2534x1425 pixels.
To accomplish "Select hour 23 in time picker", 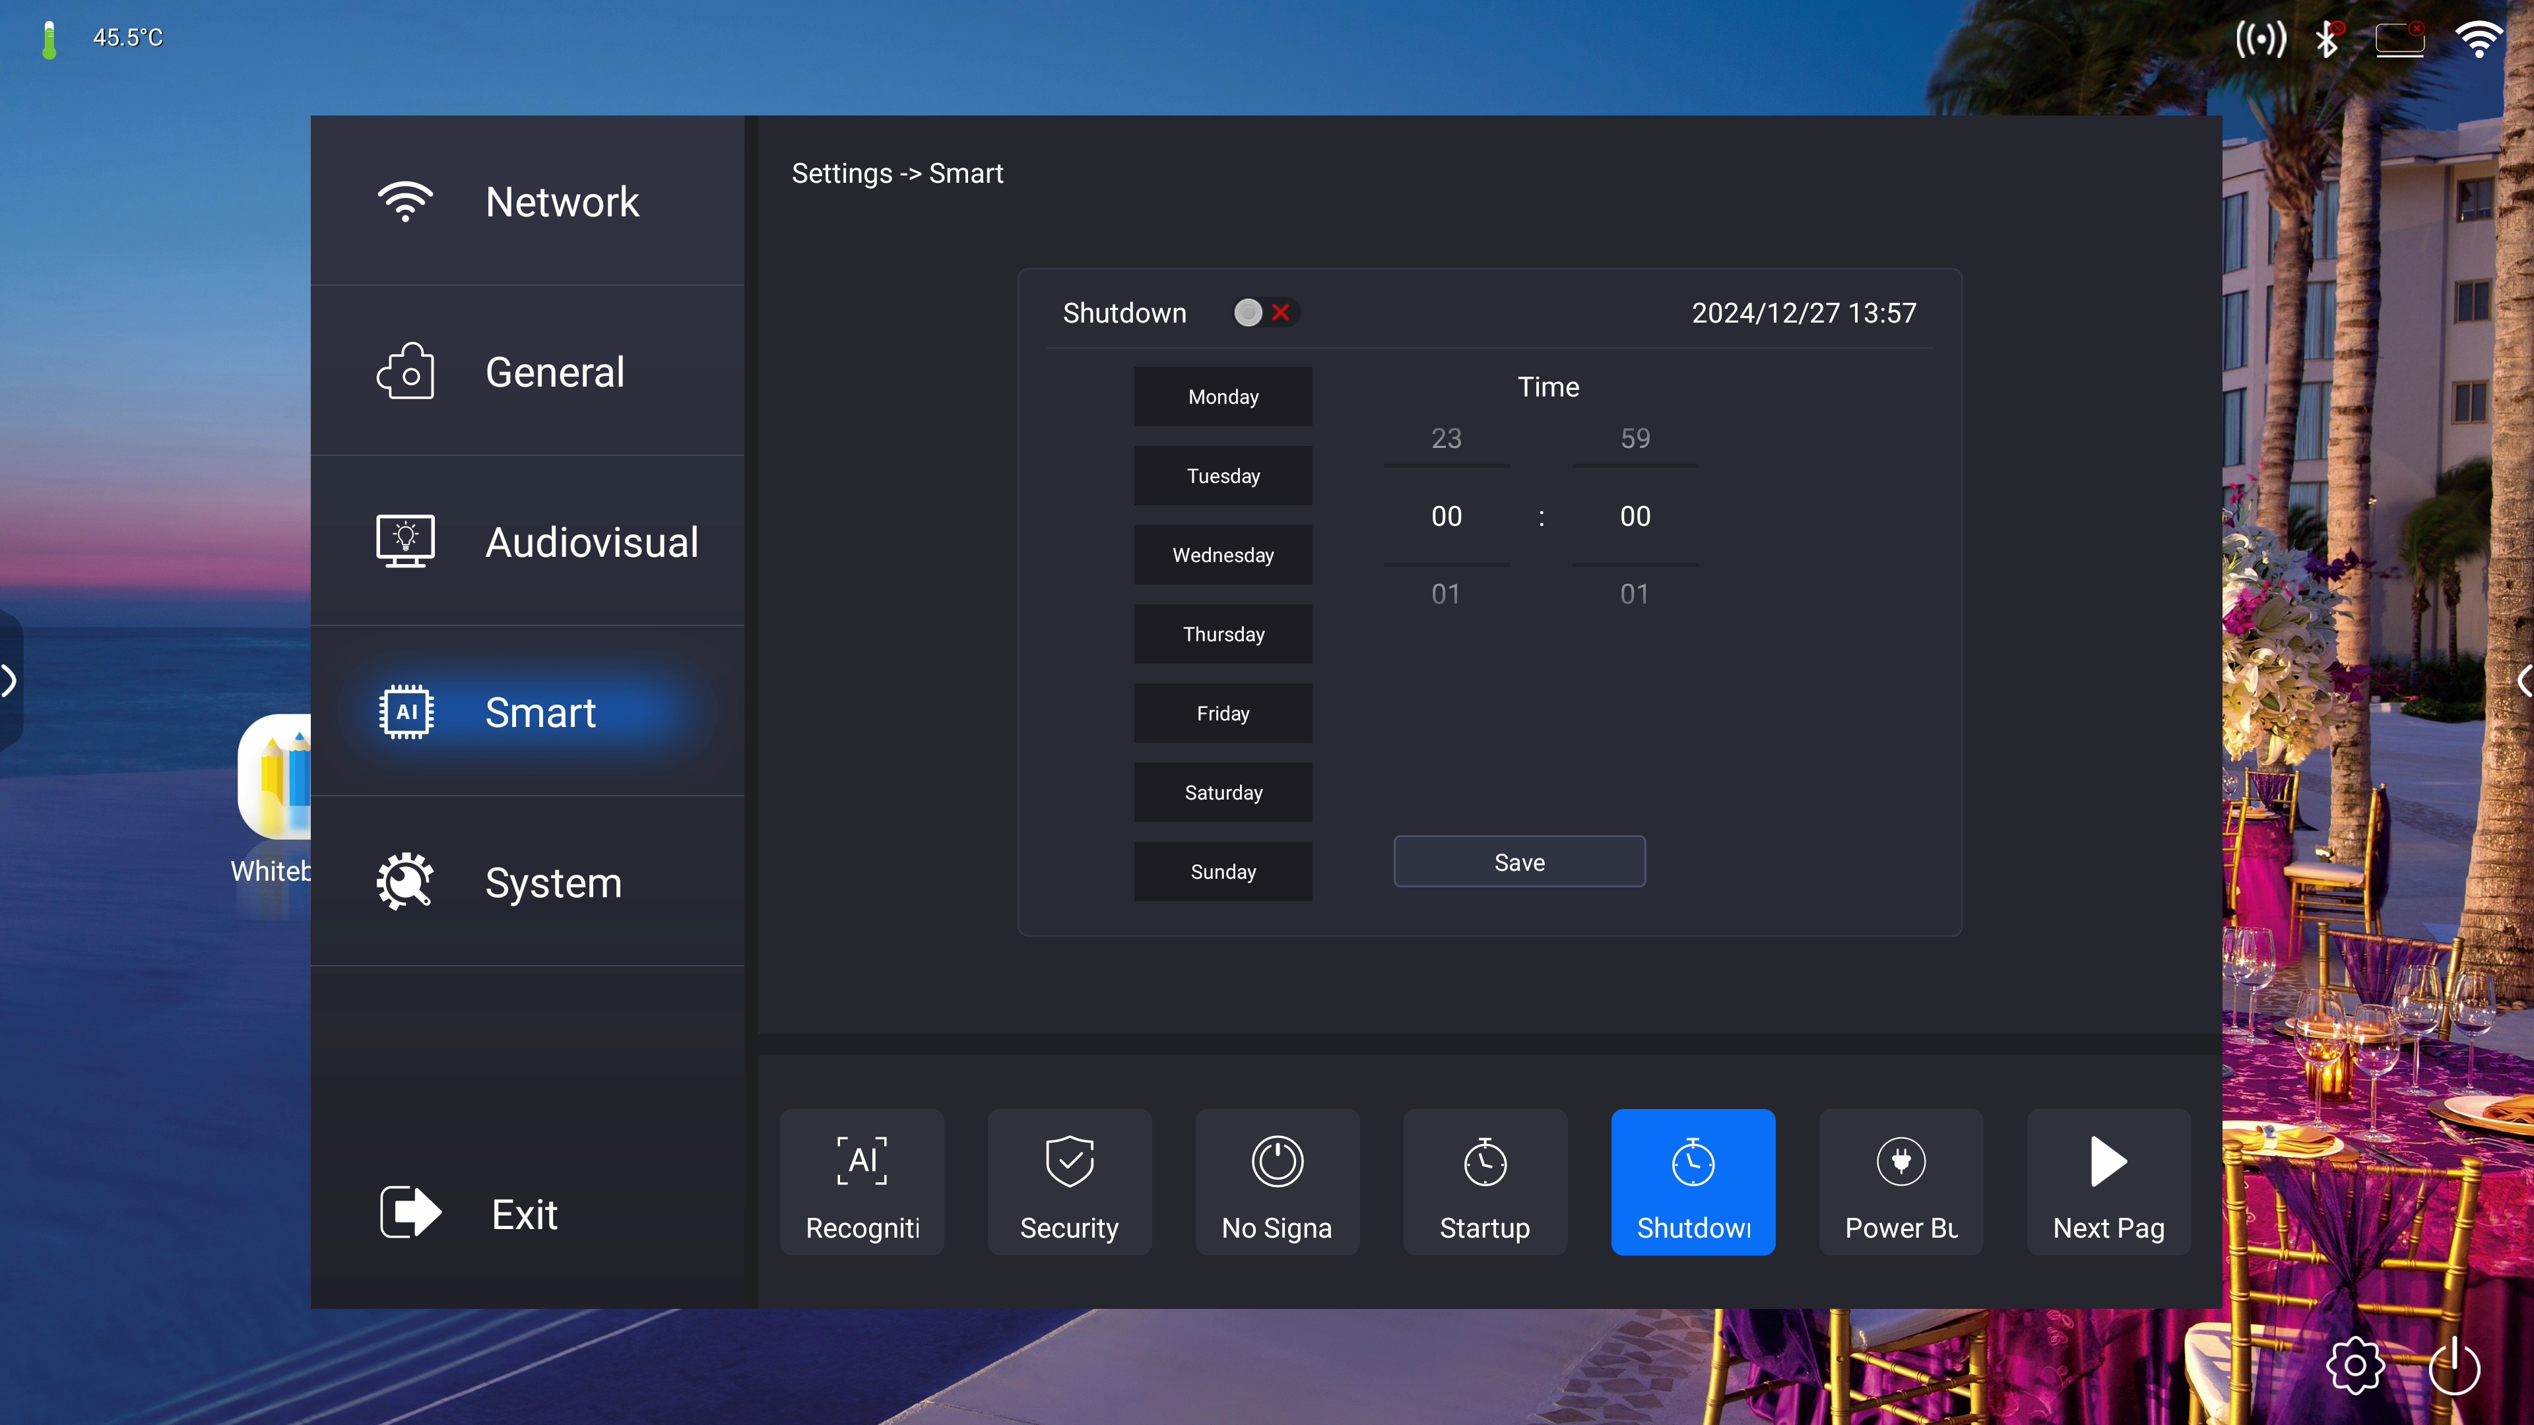I will pos(1446,439).
